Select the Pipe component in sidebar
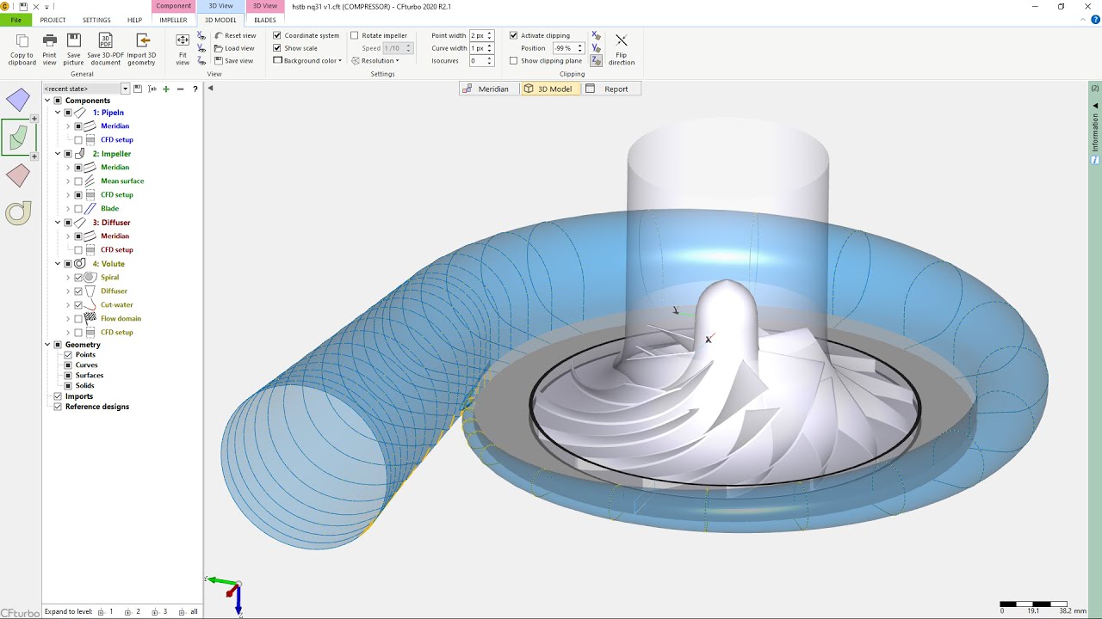 (18, 100)
